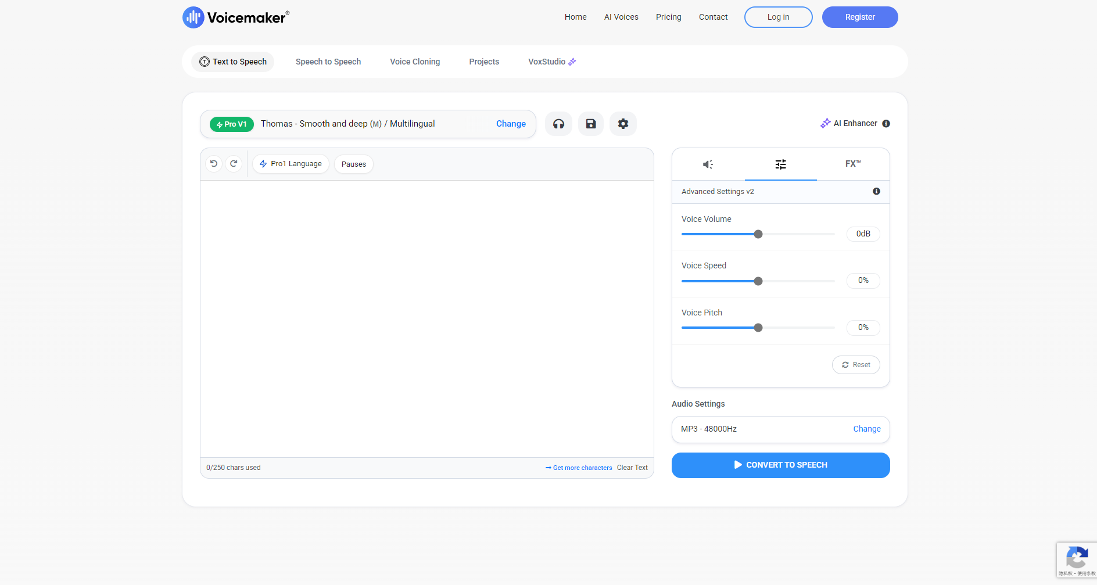Click the Convert to Speech button
The image size is (1097, 585).
tap(780, 465)
